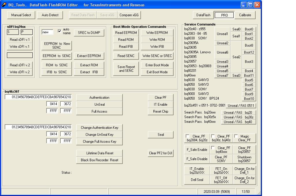Click FET_Off bq20zXXX button
The image size is (296, 196).
tap(221, 180)
